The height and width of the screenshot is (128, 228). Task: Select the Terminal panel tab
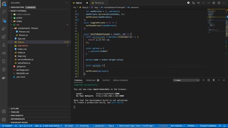tap(78, 80)
